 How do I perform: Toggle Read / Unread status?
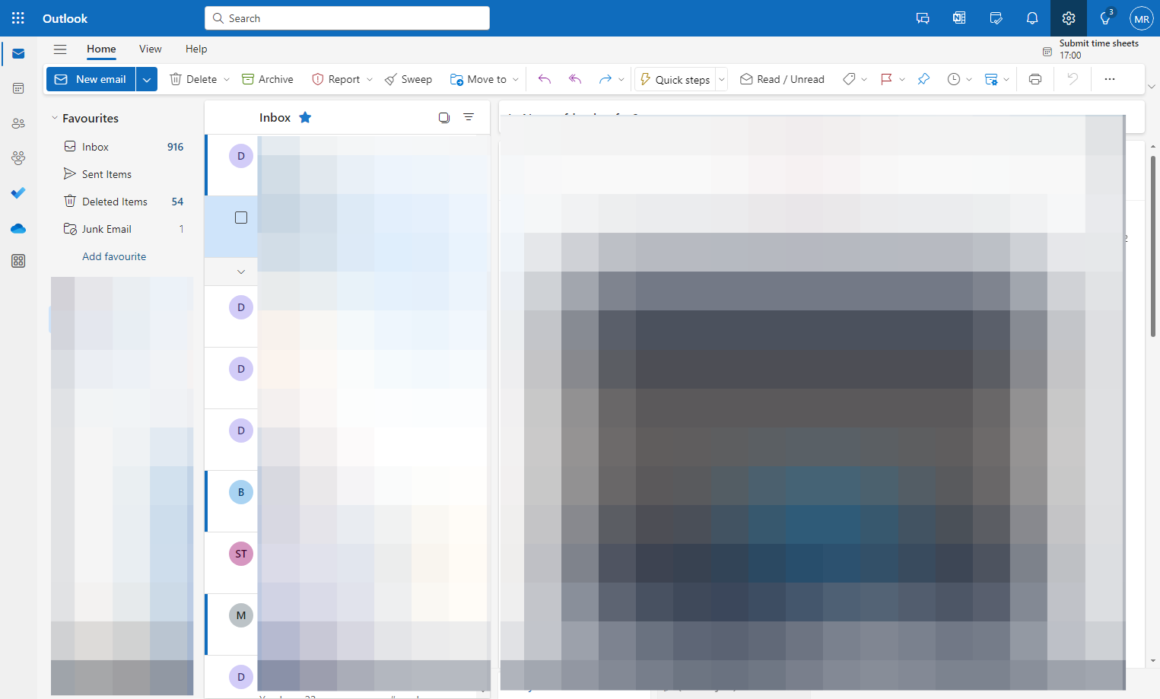tap(782, 79)
